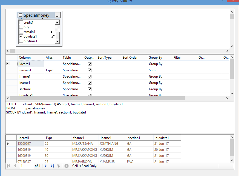
Task: Click the Alias column header
Action: click(53, 58)
